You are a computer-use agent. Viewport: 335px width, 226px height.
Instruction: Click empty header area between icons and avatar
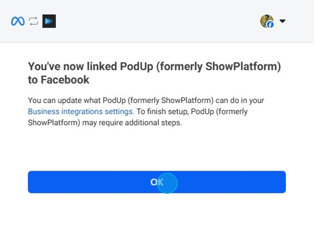coord(157,21)
